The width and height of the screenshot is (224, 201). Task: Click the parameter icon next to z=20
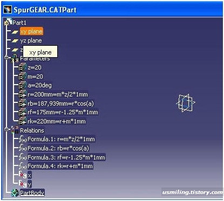pos(22,67)
